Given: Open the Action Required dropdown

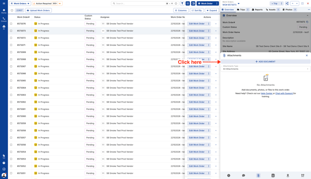Looking at the screenshot, I should pos(47,3).
